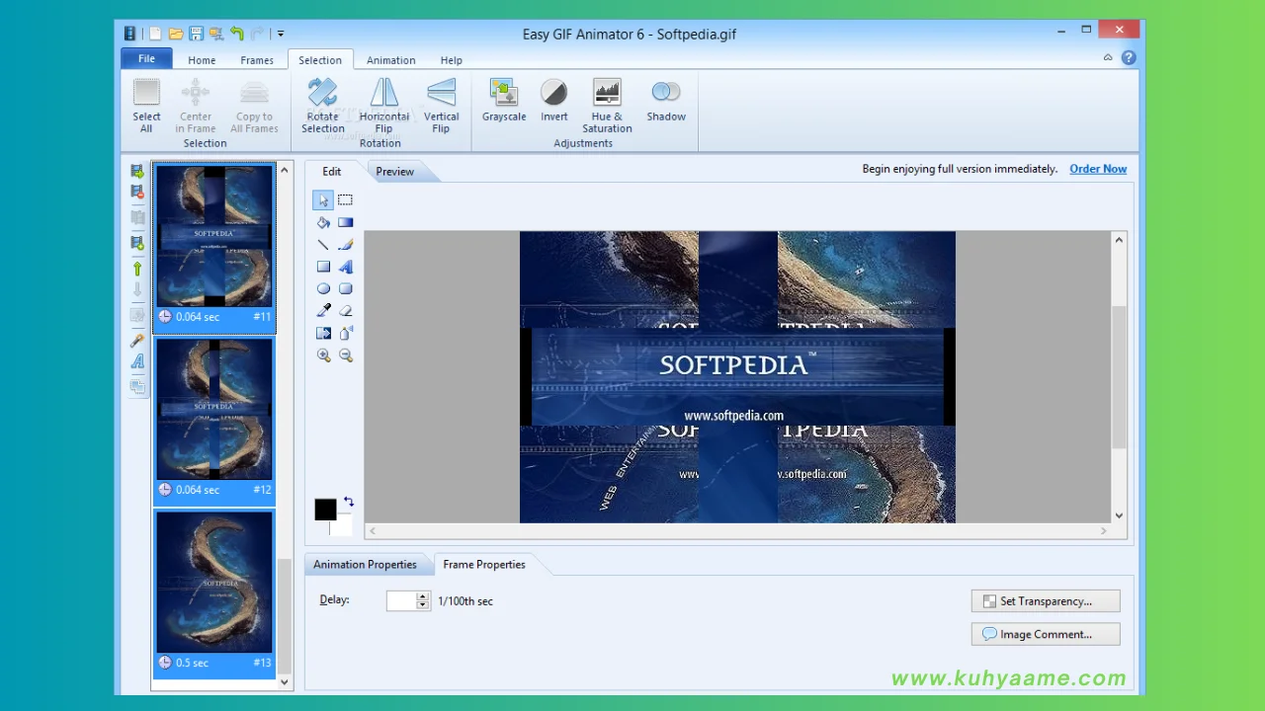Save using the floppy disk icon
This screenshot has width=1265, height=711.
pyautogui.click(x=196, y=34)
